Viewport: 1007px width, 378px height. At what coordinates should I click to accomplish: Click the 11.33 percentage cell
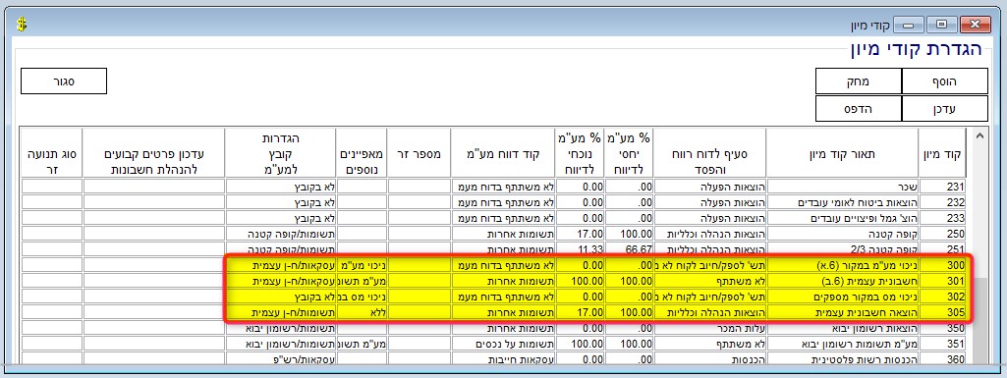(x=580, y=249)
